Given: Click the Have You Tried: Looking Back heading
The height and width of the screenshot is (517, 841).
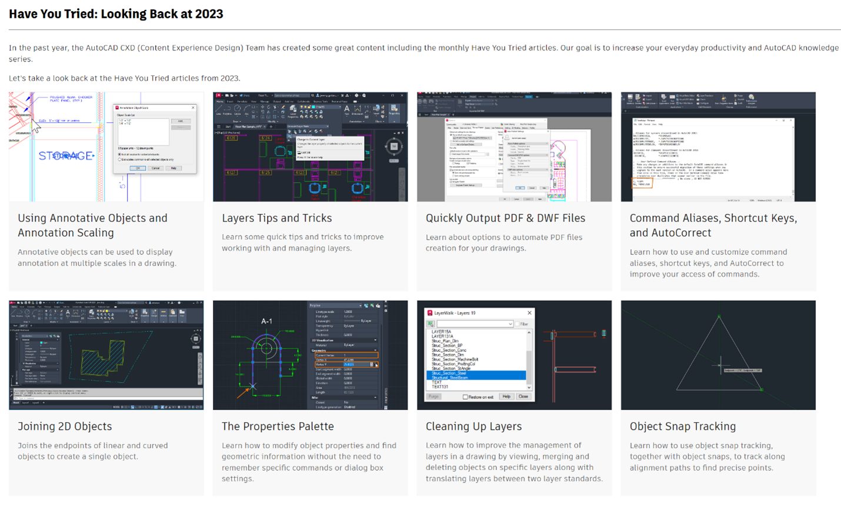Looking at the screenshot, I should point(116,14).
